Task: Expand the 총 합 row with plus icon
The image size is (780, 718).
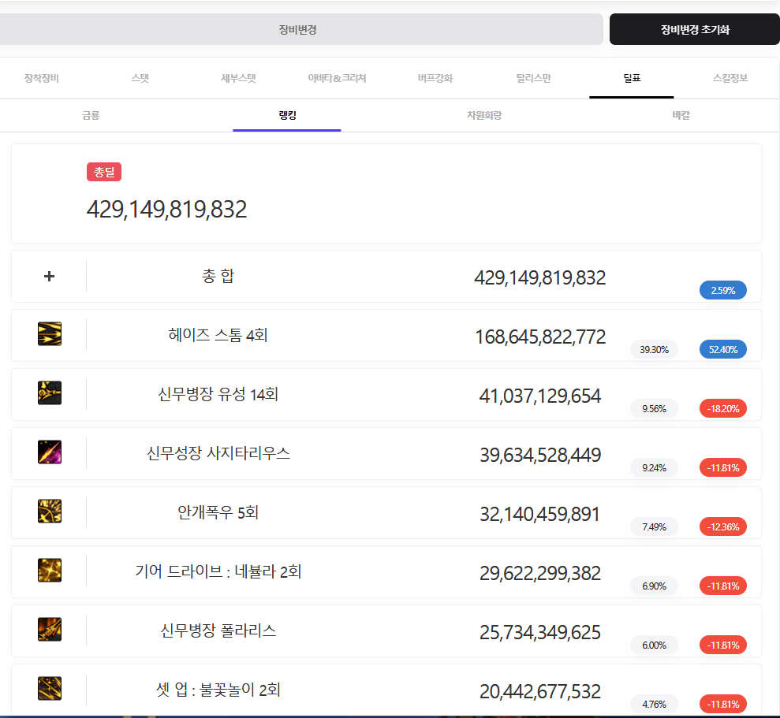Action: pos(49,277)
